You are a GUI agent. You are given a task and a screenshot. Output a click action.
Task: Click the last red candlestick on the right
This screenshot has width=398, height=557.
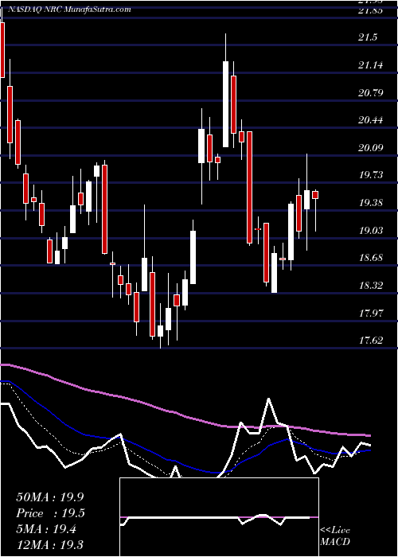click(x=315, y=195)
